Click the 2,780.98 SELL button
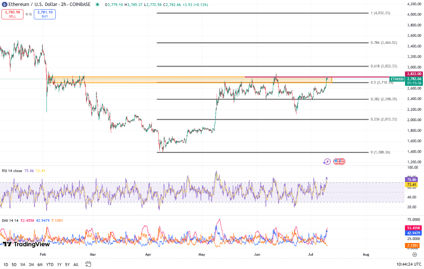 click(x=12, y=14)
